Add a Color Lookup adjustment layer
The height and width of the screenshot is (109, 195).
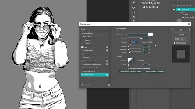click(158, 3)
